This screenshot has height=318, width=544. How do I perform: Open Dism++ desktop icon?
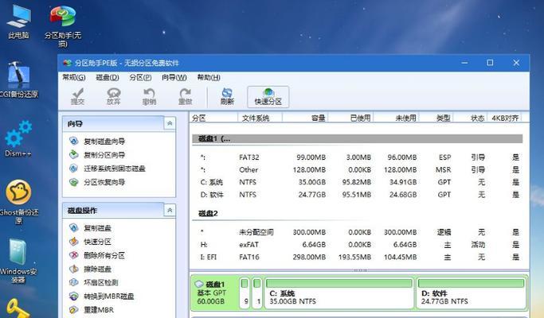[18, 138]
